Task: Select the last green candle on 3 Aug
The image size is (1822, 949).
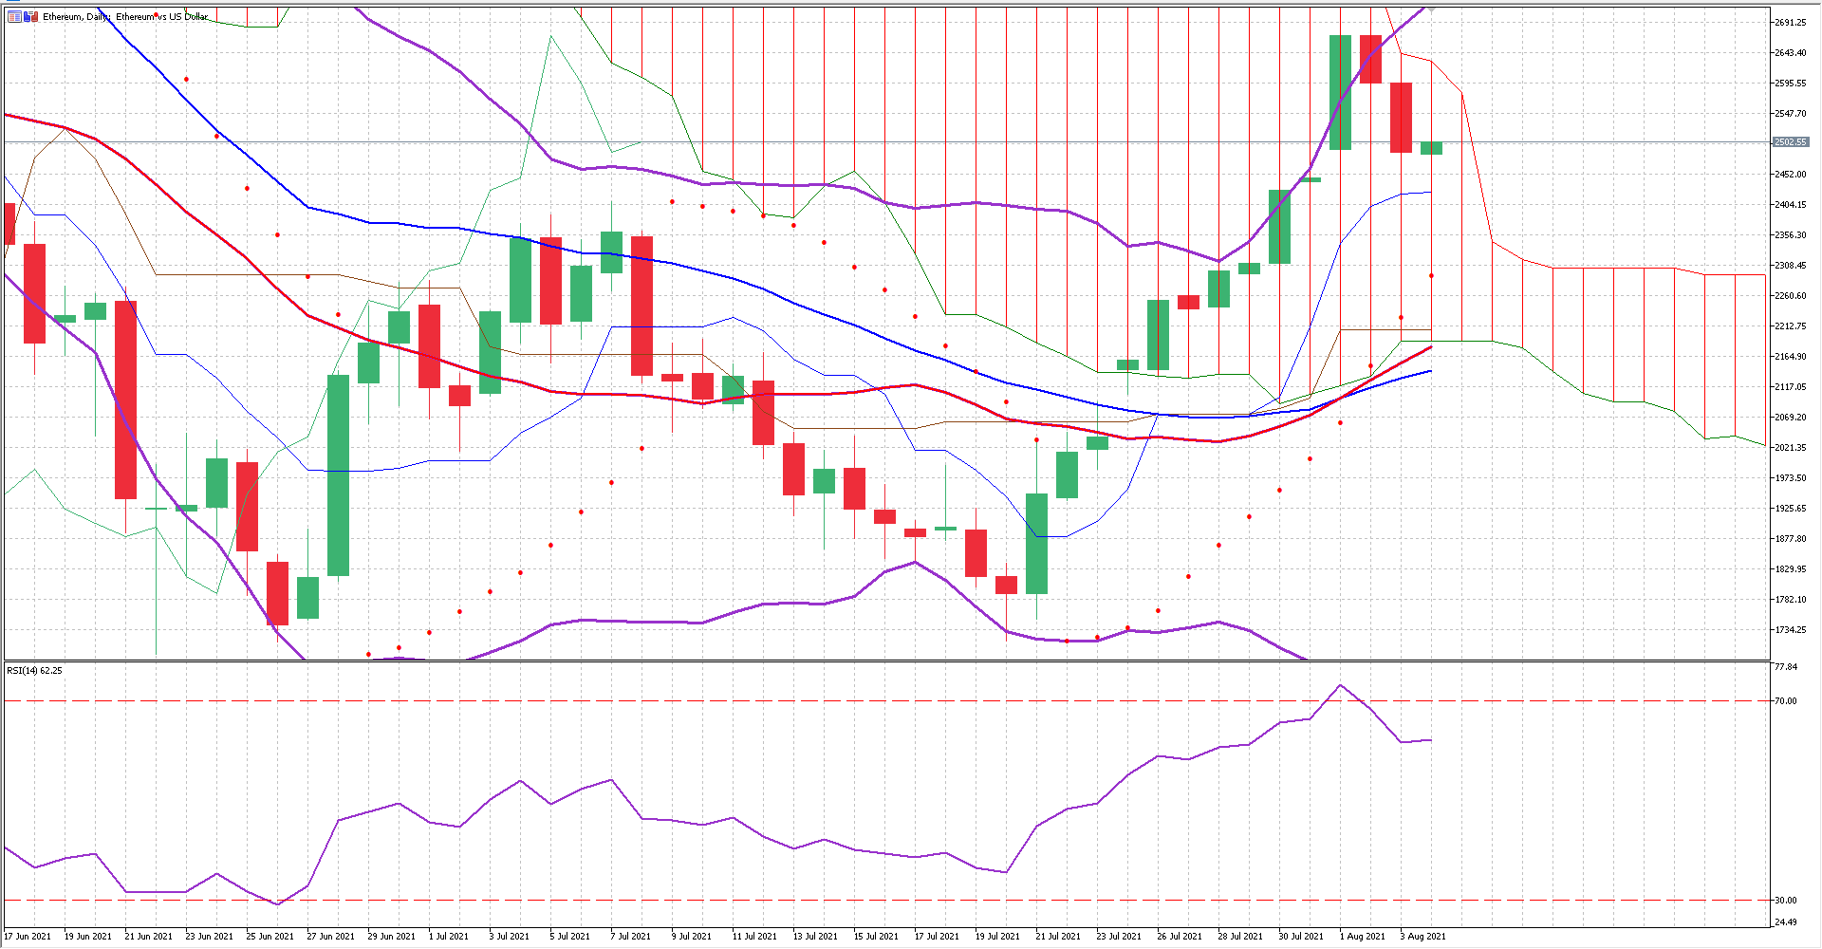Action: pos(1431,148)
